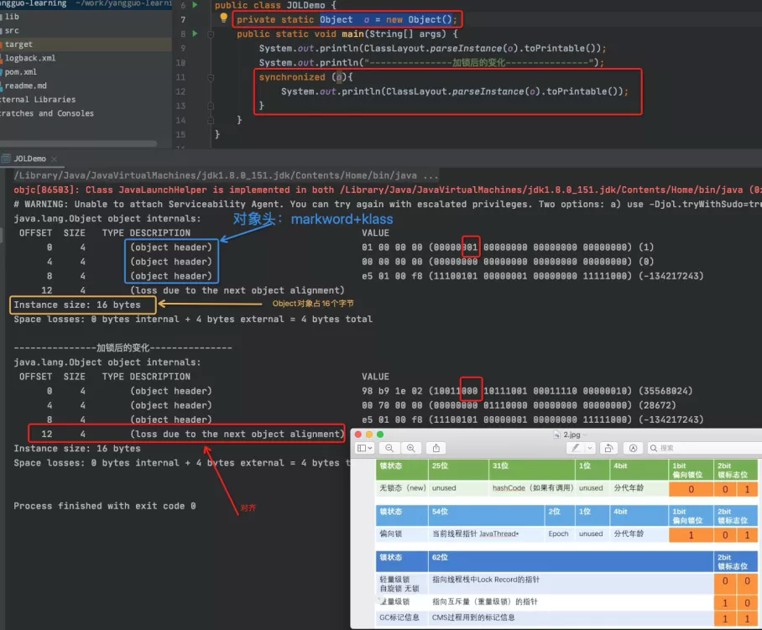
Task: Select the target folder in project tree
Action: point(18,44)
